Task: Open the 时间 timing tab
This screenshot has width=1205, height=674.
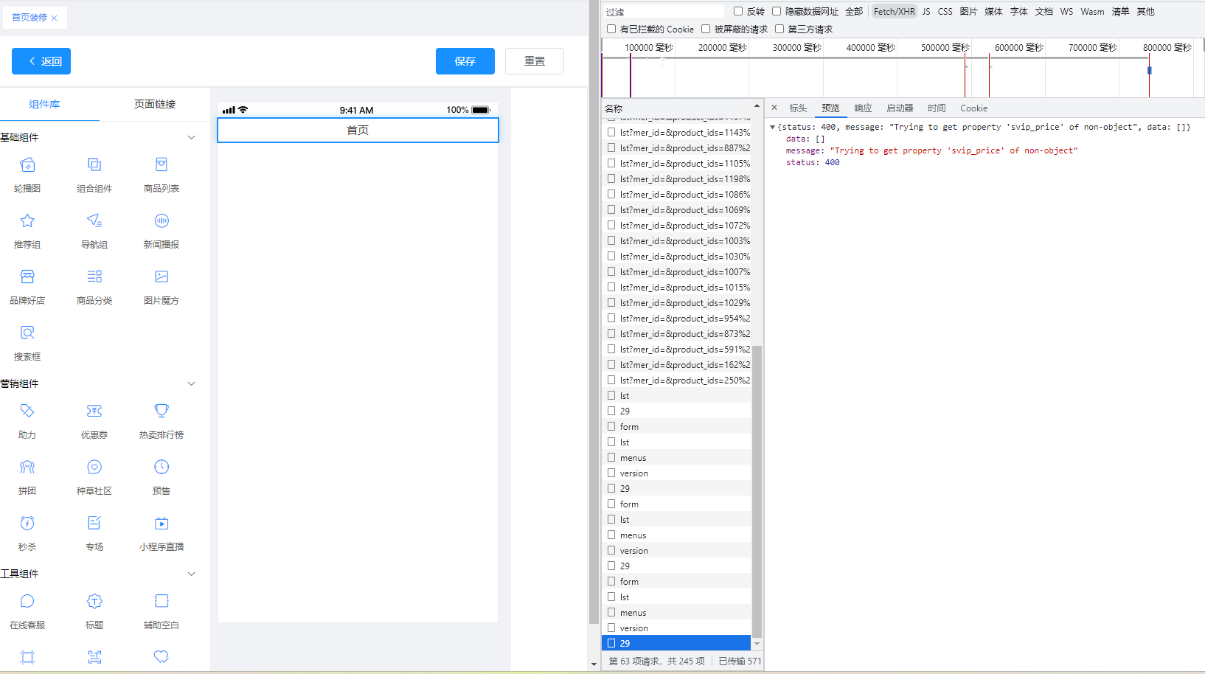Action: [937, 108]
